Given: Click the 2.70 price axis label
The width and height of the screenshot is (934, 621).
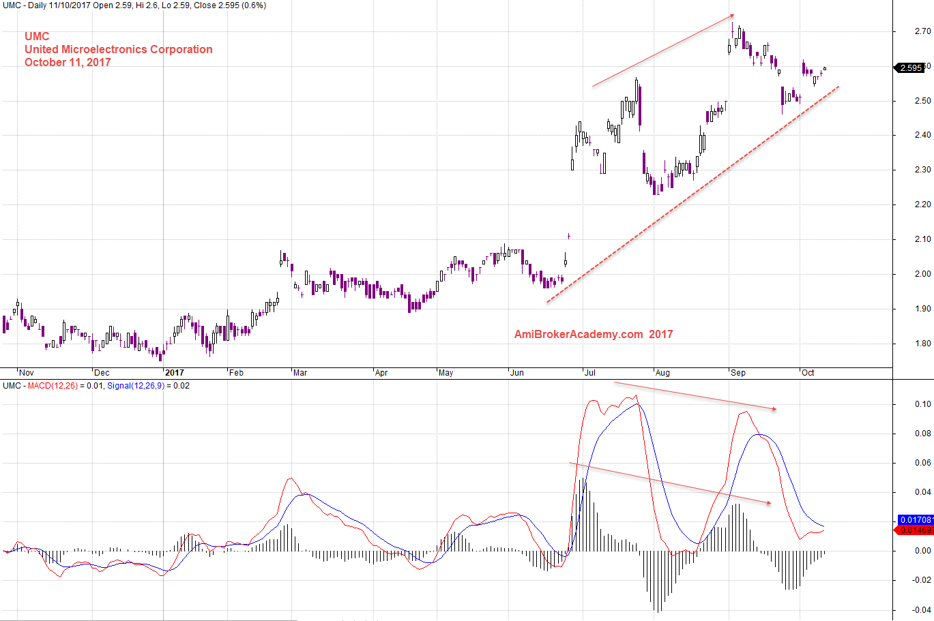Looking at the screenshot, I should tap(922, 31).
